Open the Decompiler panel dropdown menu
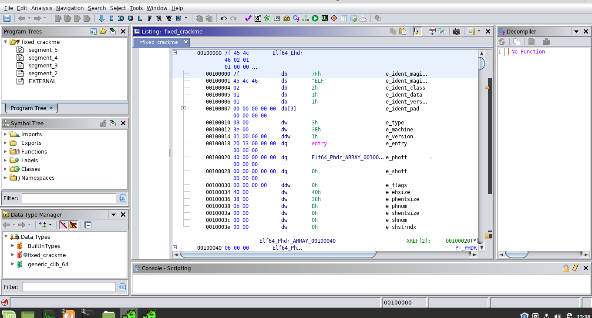Image resolution: width=592 pixels, height=318 pixels. point(576,31)
